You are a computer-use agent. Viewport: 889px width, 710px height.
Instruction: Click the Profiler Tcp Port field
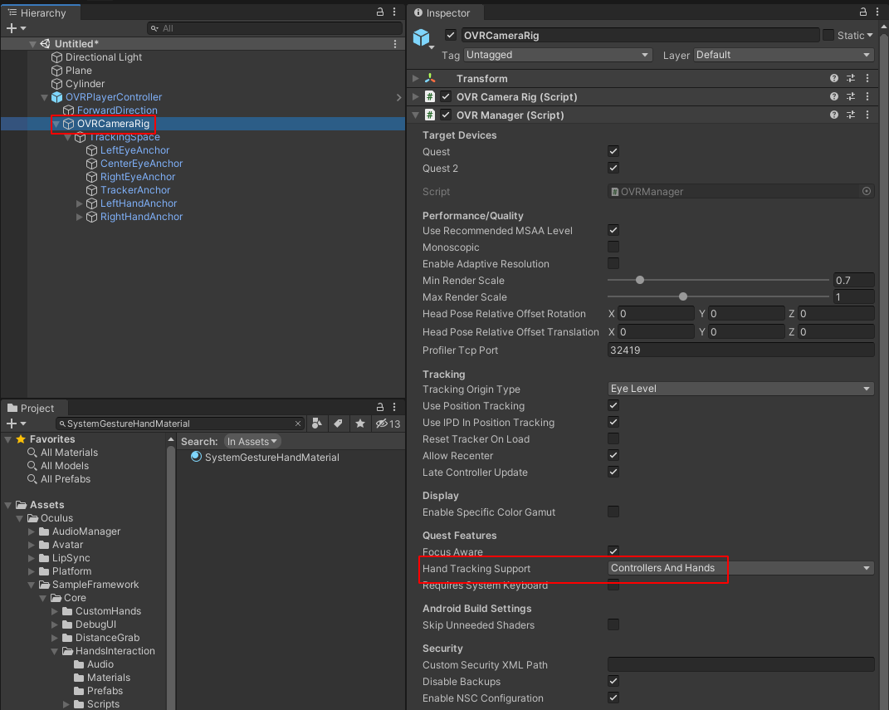[740, 350]
